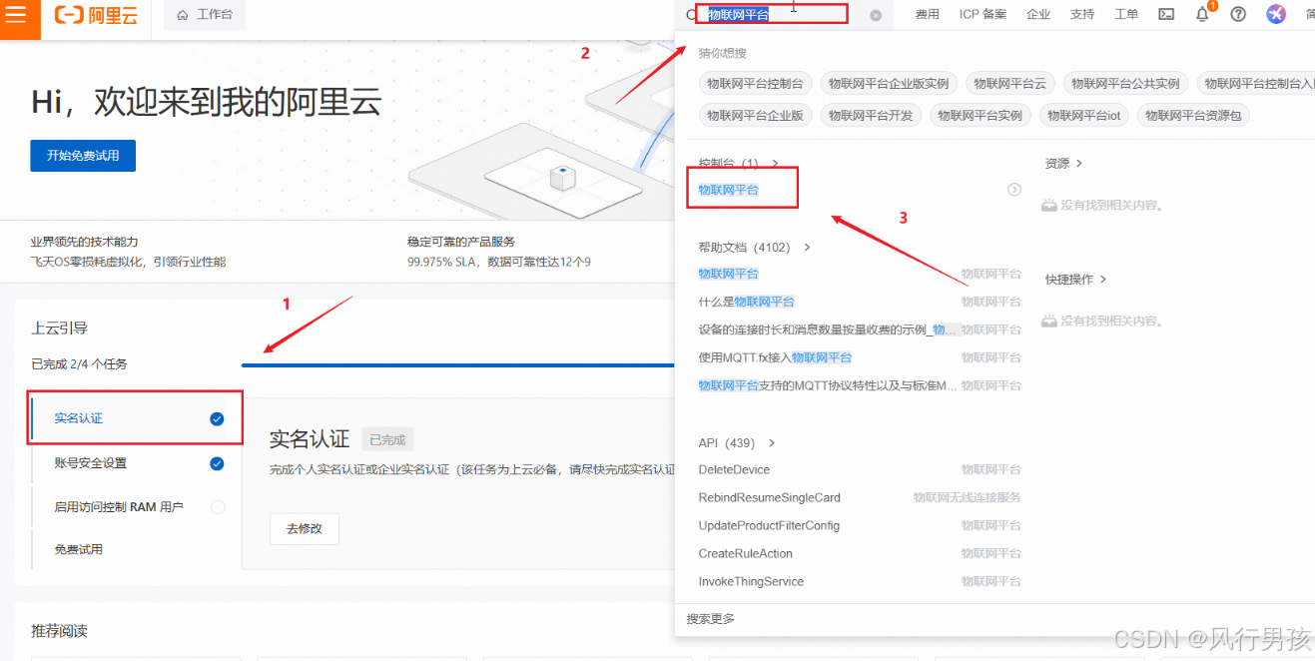This screenshot has width=1315, height=661.
Task: Open the help question mark icon
Action: coord(1238,14)
